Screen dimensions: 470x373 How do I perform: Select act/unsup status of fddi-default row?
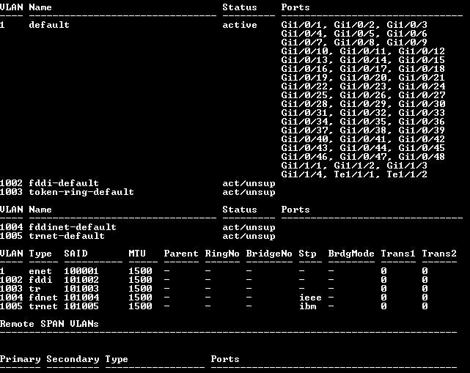pos(249,183)
